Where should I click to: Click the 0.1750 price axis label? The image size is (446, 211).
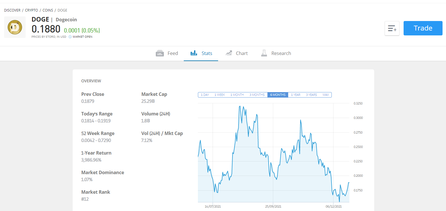click(x=358, y=190)
